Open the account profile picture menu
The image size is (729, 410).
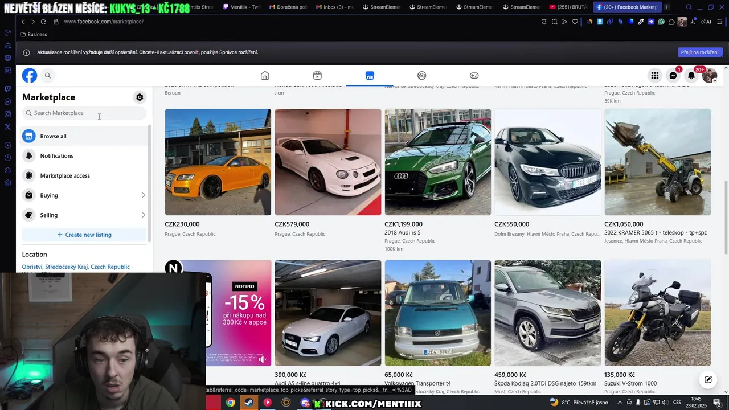710,75
